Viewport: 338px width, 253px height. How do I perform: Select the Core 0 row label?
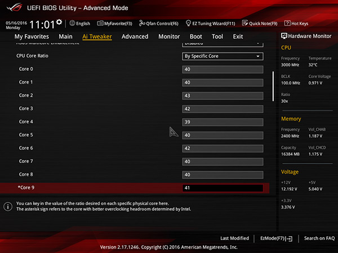[x=26, y=69]
